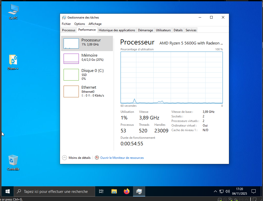Click the Processus count 53

123,131
